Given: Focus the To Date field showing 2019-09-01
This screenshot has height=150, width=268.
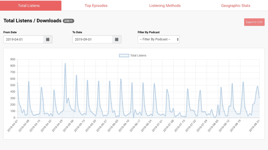Looking at the screenshot, I should pos(92,40).
